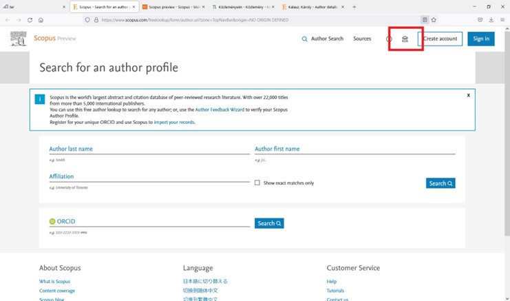Viewport: 510px width, 301px height.
Task: Open the browser hamburger menu
Action: 502,20
